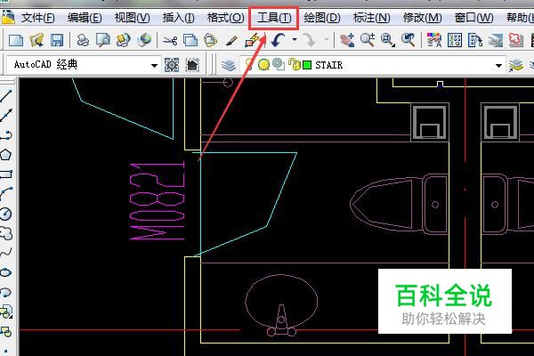This screenshot has height=356, width=534.
Task: Open the Properties palette icon
Action: [434, 40]
